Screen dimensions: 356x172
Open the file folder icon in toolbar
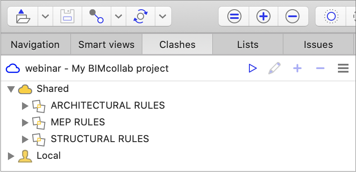[x=23, y=16]
